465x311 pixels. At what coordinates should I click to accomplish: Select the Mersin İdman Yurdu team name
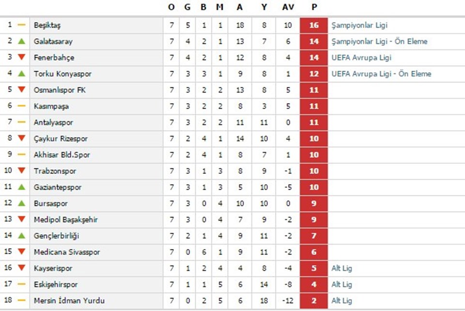point(69,301)
